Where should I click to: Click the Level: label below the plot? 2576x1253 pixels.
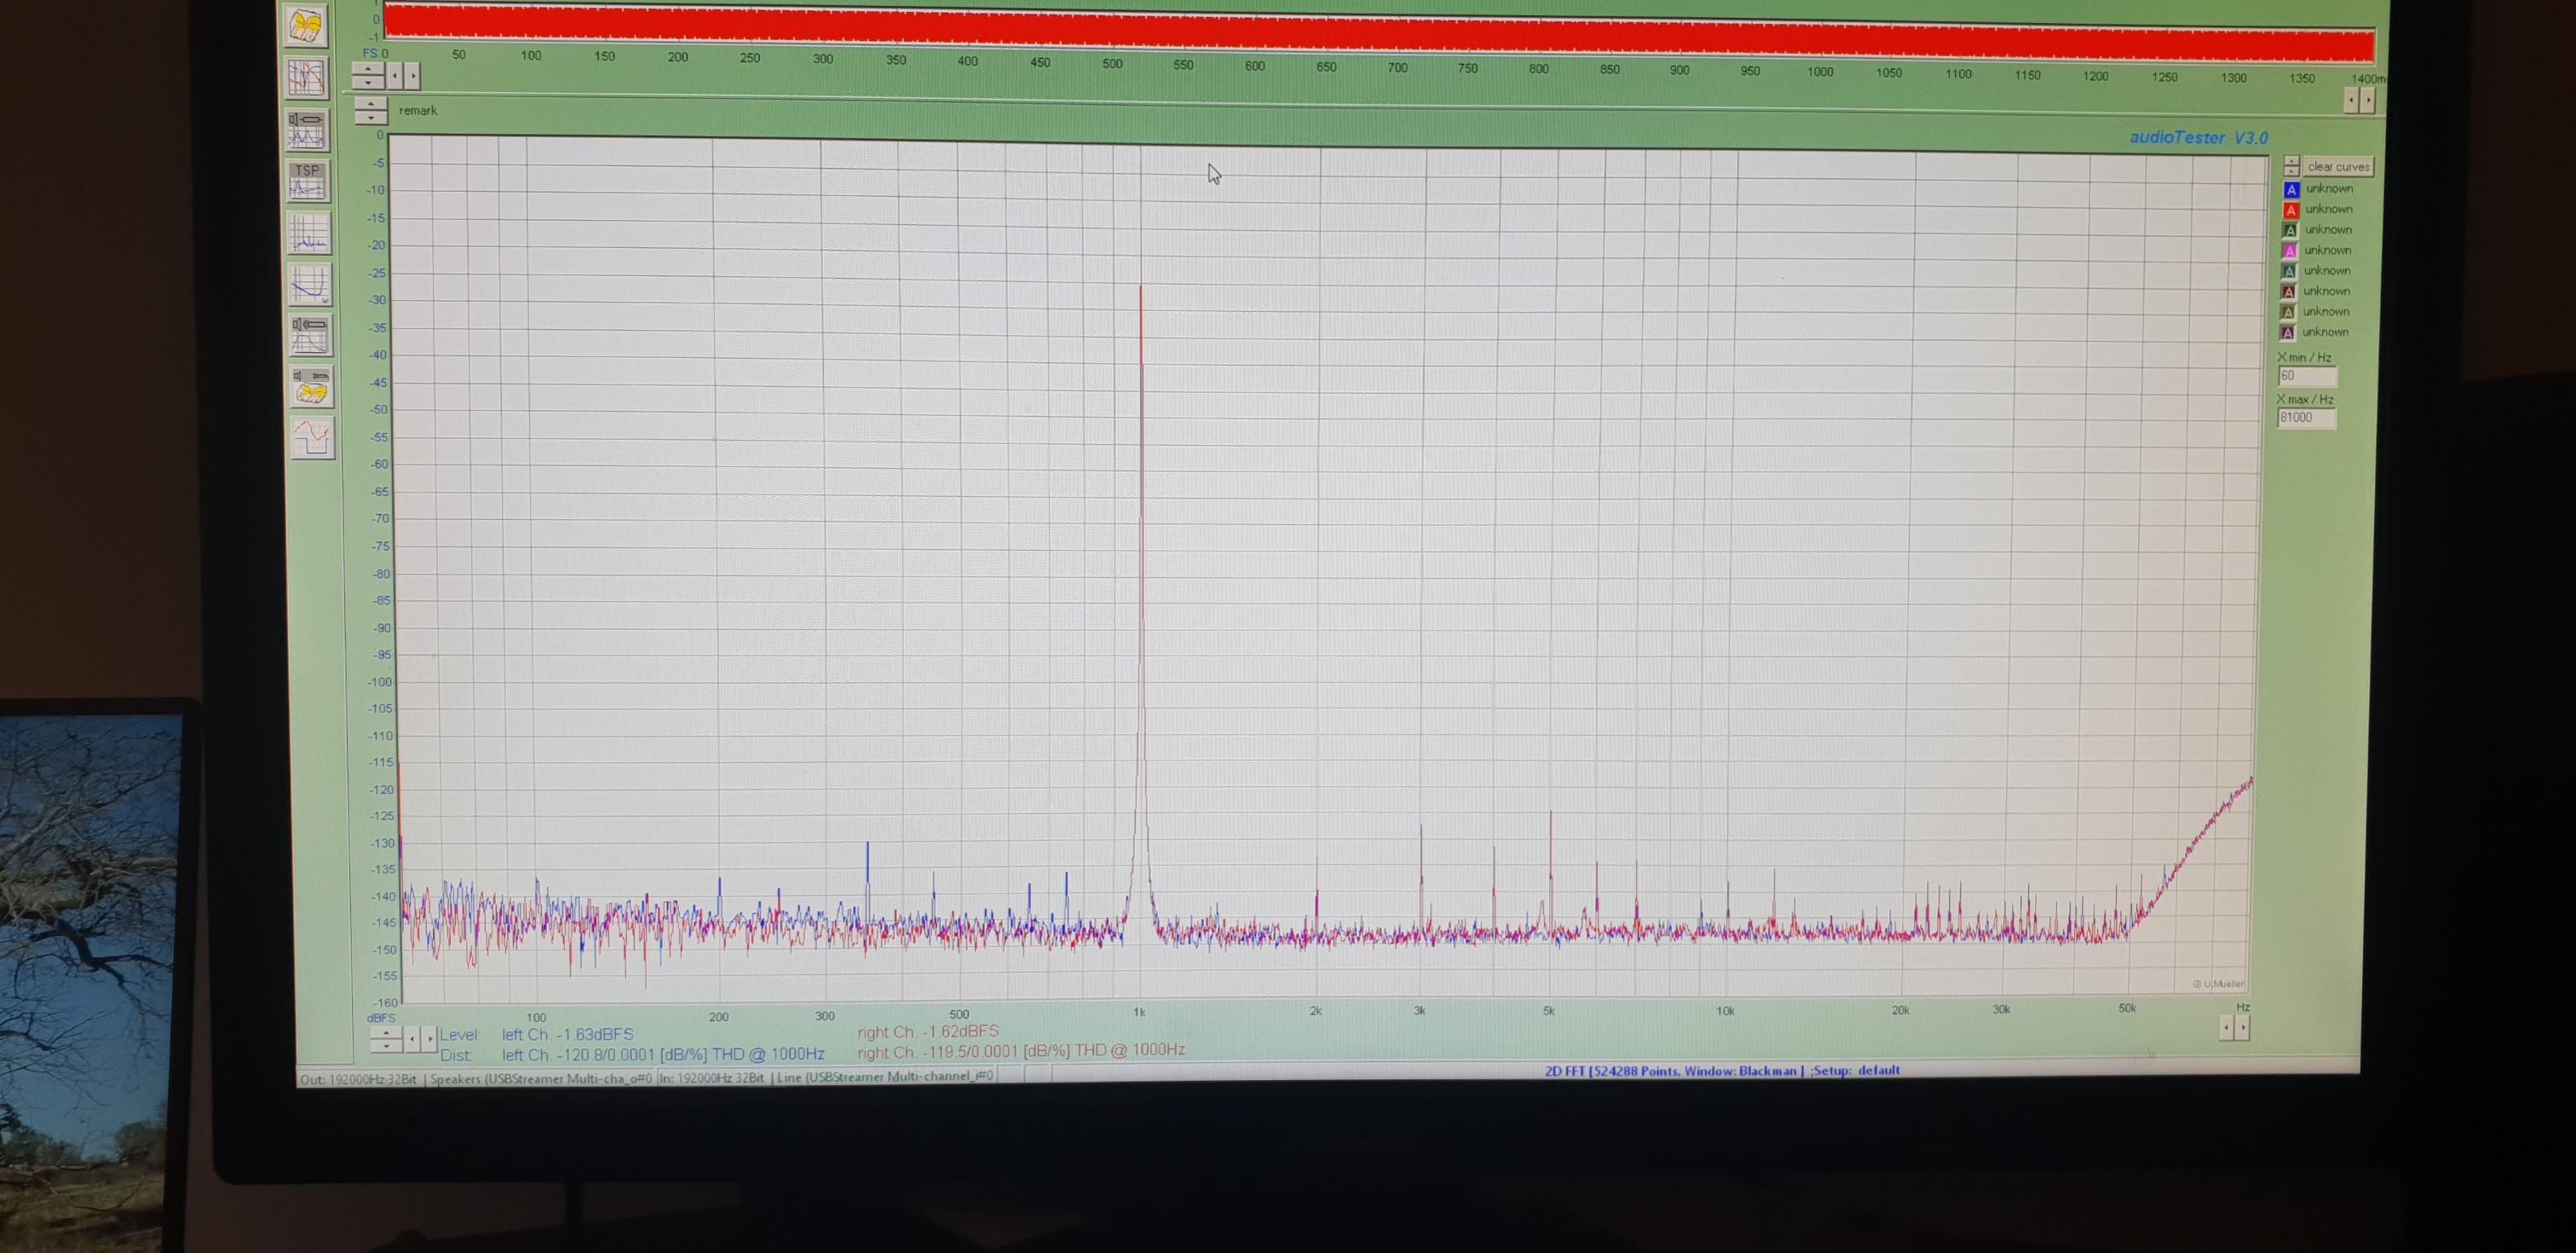(x=460, y=1035)
